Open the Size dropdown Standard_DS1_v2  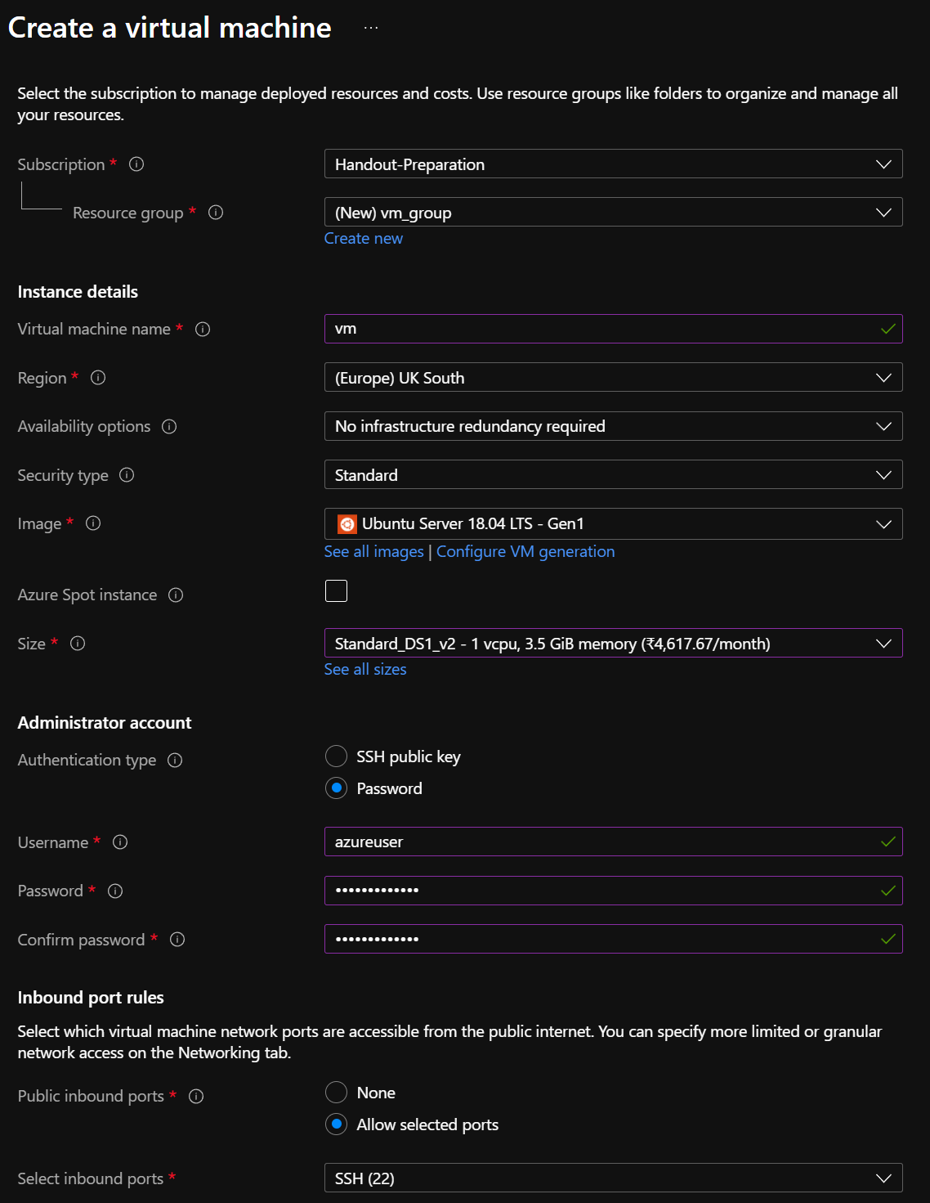614,643
